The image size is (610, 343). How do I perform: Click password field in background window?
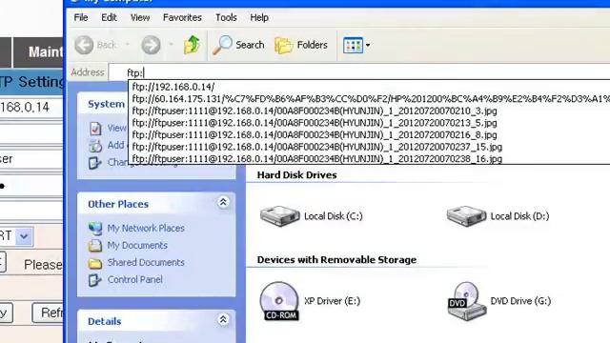click(31, 186)
